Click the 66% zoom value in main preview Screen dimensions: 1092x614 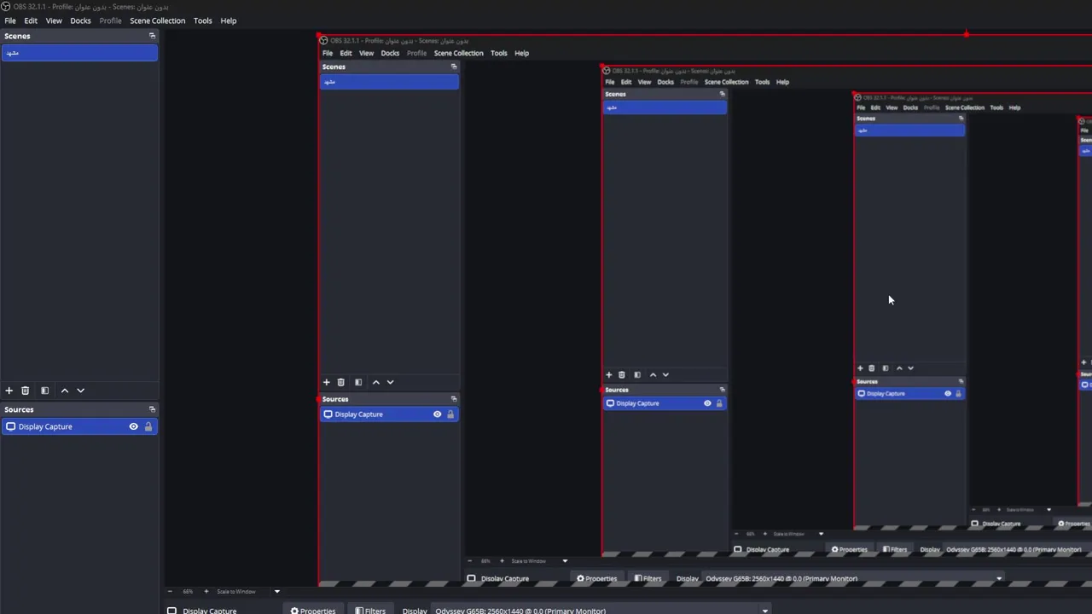188,591
